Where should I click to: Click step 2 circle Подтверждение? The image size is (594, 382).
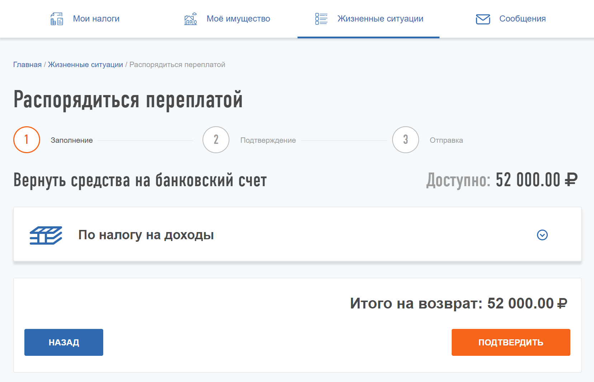216,140
